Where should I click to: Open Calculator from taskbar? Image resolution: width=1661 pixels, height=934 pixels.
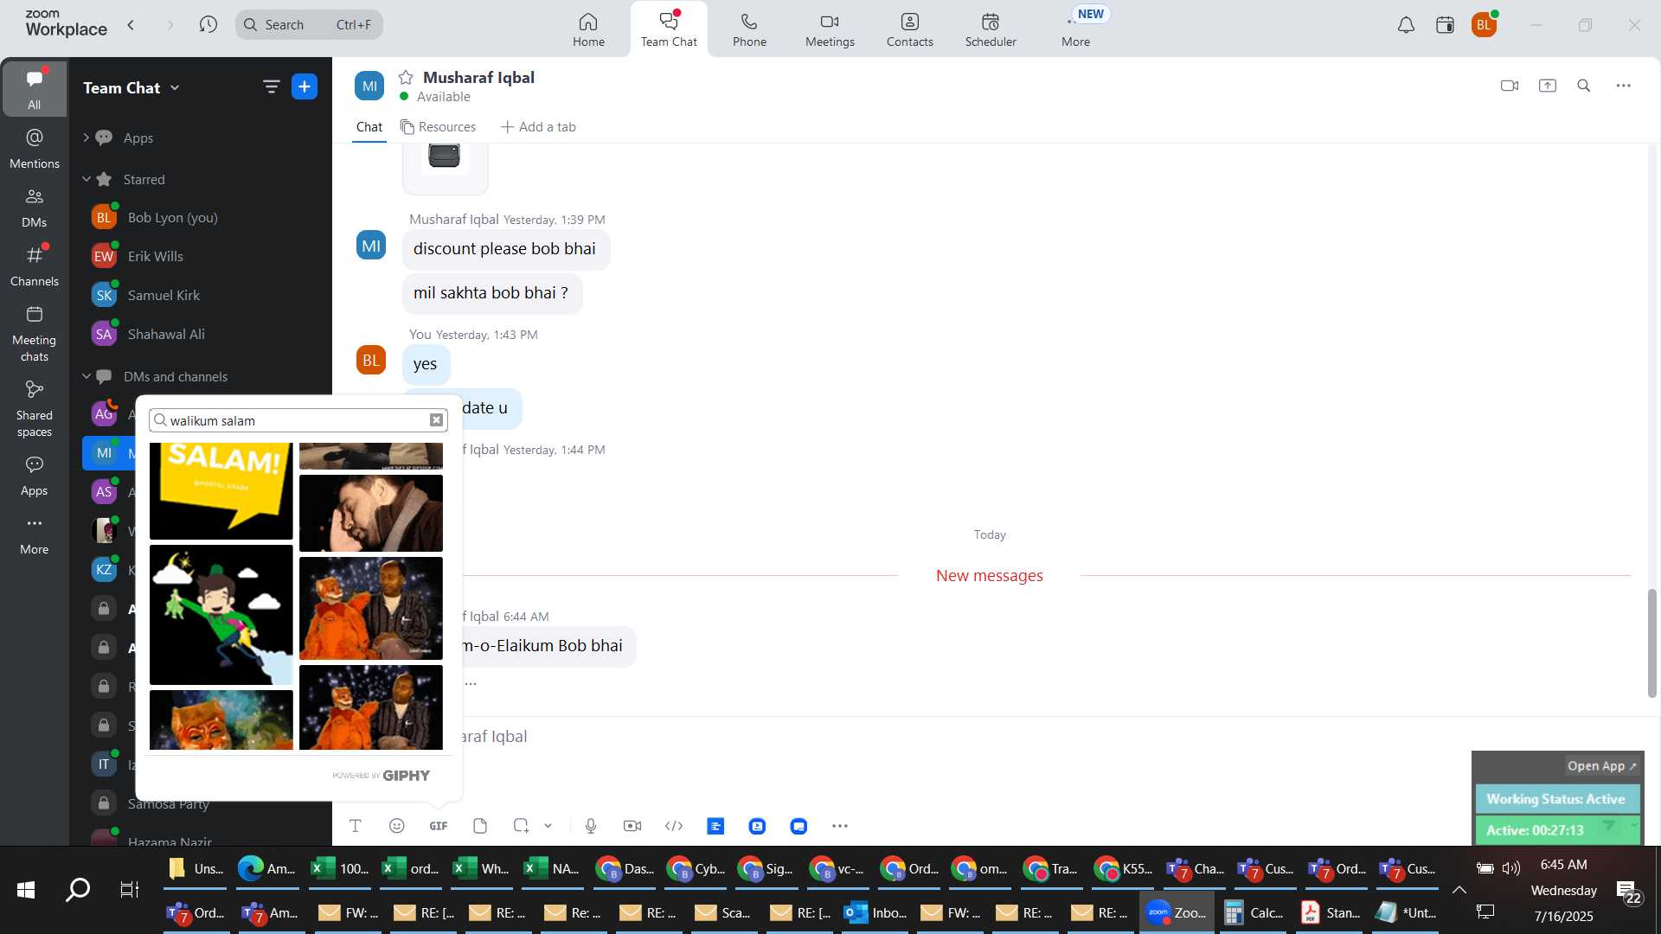(1254, 912)
